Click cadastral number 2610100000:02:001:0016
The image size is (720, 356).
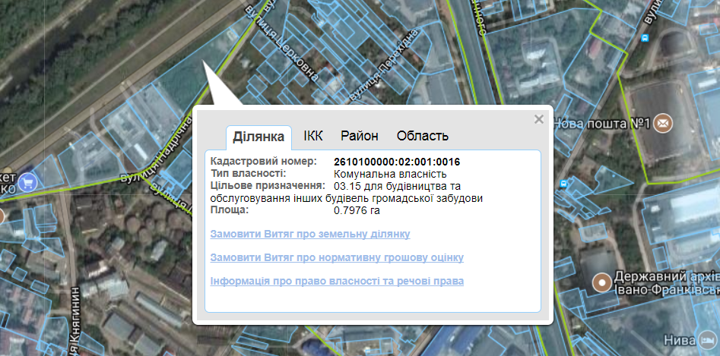pyautogui.click(x=397, y=162)
